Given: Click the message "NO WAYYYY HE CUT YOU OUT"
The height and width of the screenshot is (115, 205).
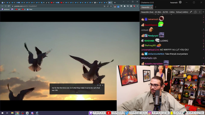Looking at the screenshot, I should (x=174, y=50).
